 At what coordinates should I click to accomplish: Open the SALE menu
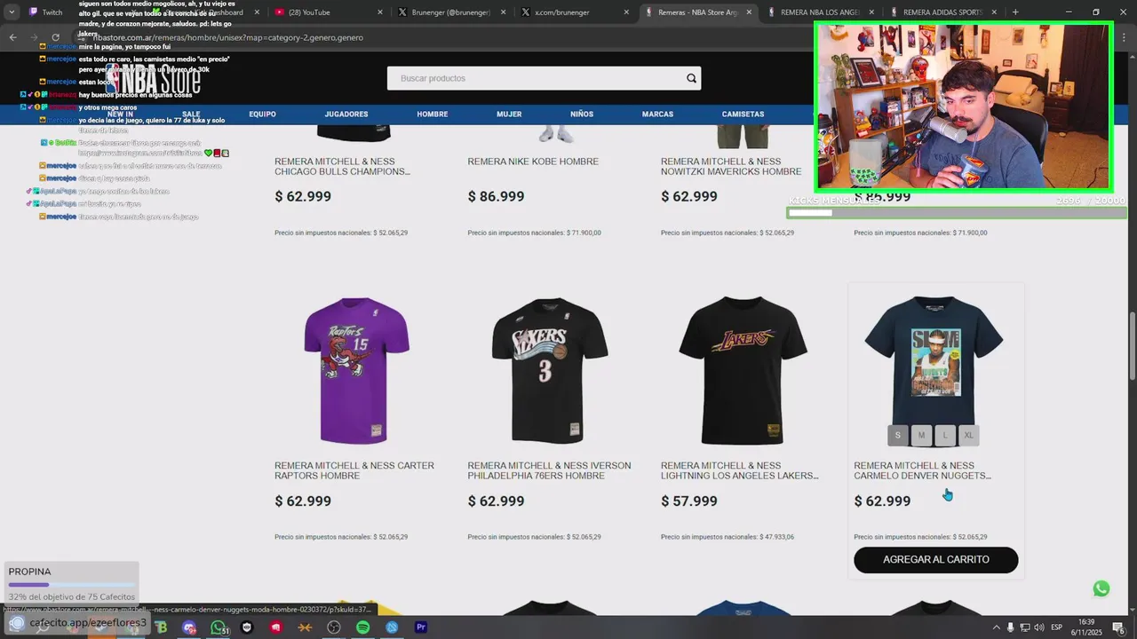(x=191, y=114)
